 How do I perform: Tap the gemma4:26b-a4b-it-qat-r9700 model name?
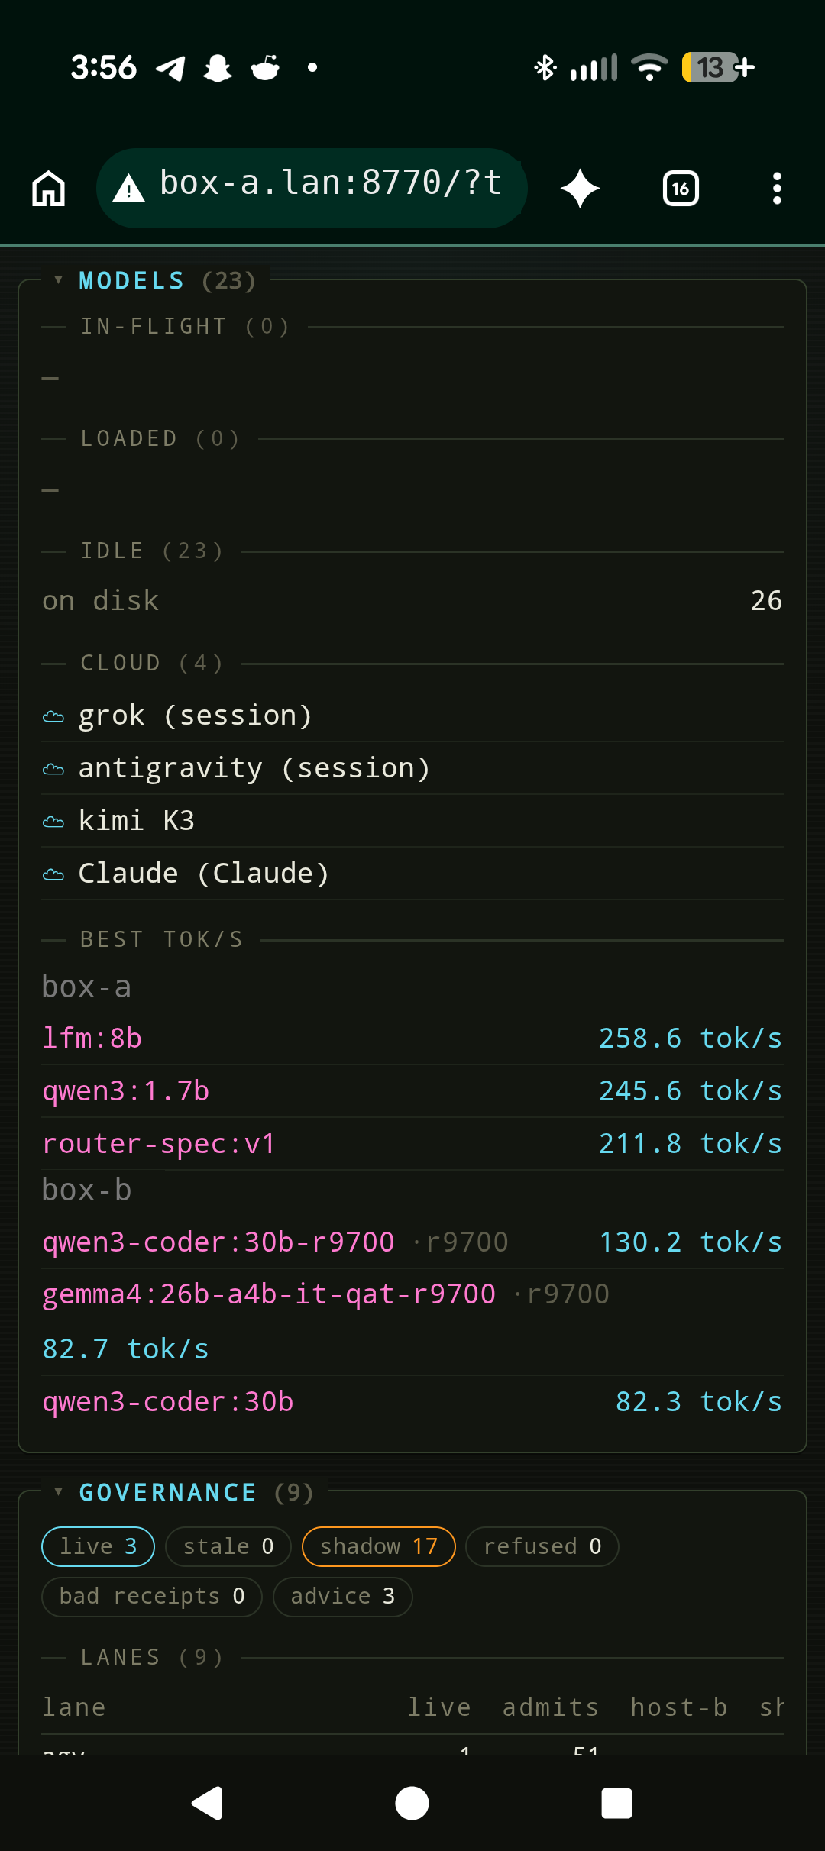269,1294
